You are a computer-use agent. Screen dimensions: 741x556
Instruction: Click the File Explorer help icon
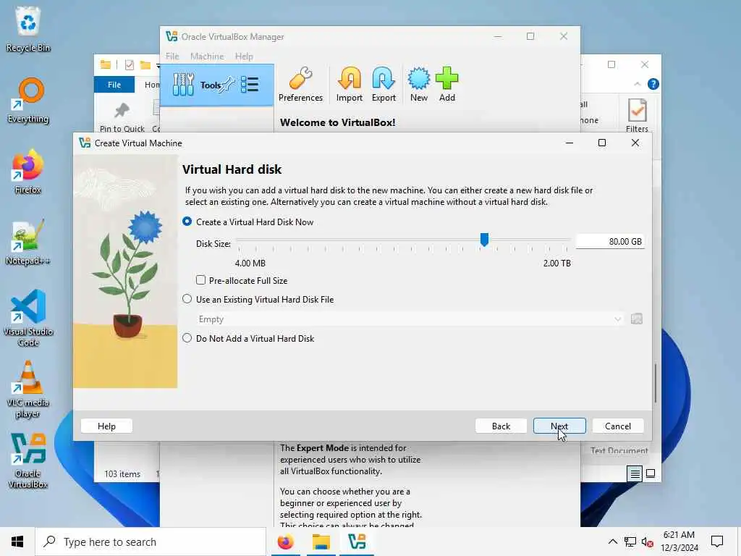click(653, 84)
